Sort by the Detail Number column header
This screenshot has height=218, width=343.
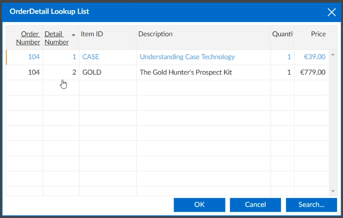click(56, 38)
